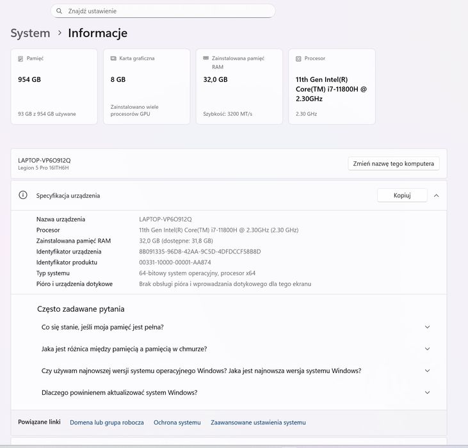Click 'Powiązane linki' label
Screen dimensions: 468x448
point(39,422)
